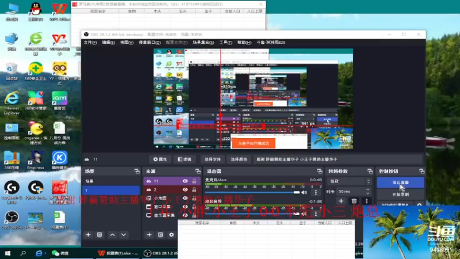Open QQ penguin desktop icon
The height and width of the screenshot is (259, 460).
(36, 12)
